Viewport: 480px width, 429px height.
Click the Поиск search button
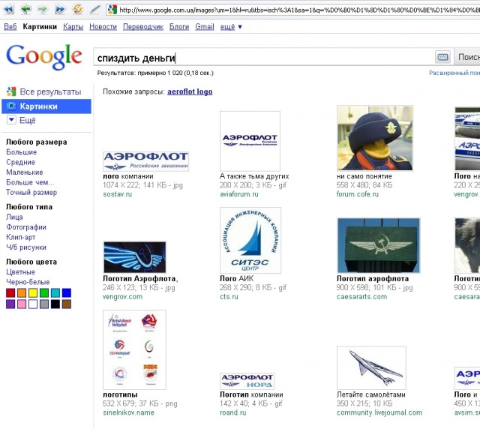click(x=467, y=57)
